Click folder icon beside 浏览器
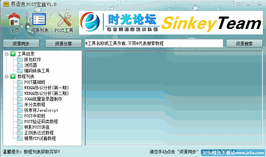 tap(20, 65)
